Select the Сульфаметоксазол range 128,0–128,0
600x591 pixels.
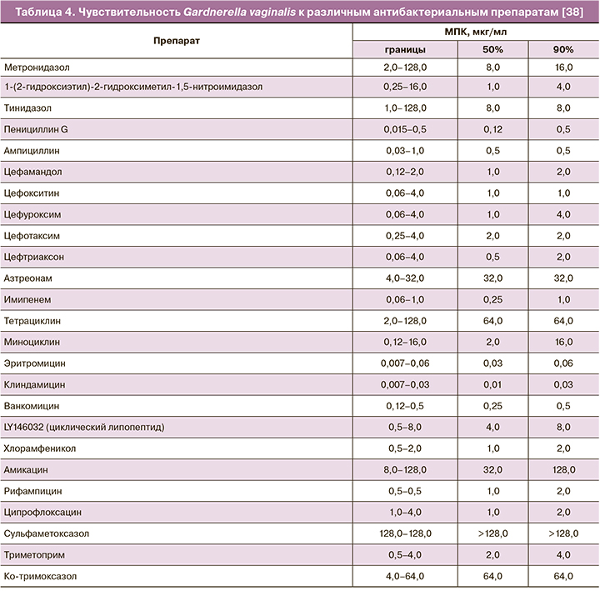(x=406, y=533)
